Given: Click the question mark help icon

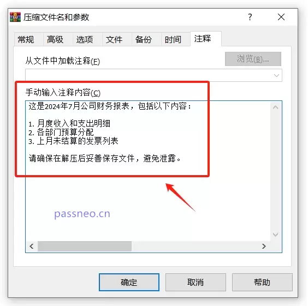Looking at the screenshot, I should point(250,17).
